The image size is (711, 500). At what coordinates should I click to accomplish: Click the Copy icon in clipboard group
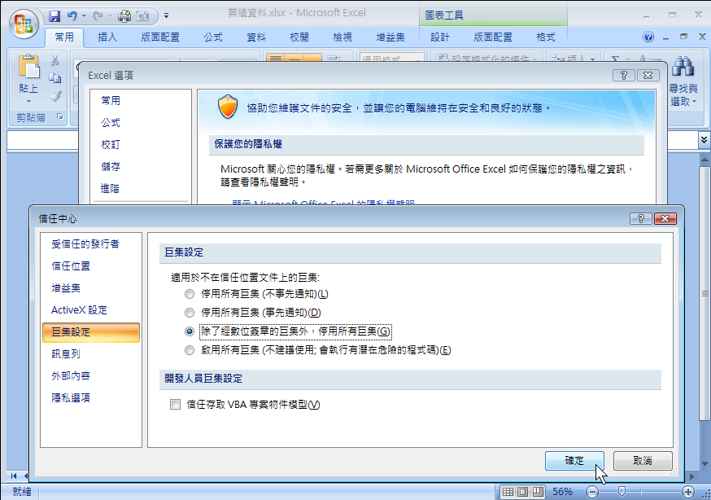(x=55, y=78)
